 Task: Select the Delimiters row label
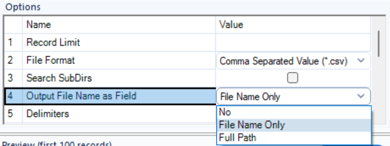pos(47,114)
